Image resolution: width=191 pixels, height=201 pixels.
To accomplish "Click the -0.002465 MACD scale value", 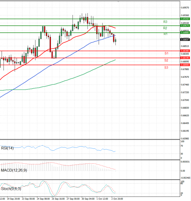I will click(x=185, y=178).
